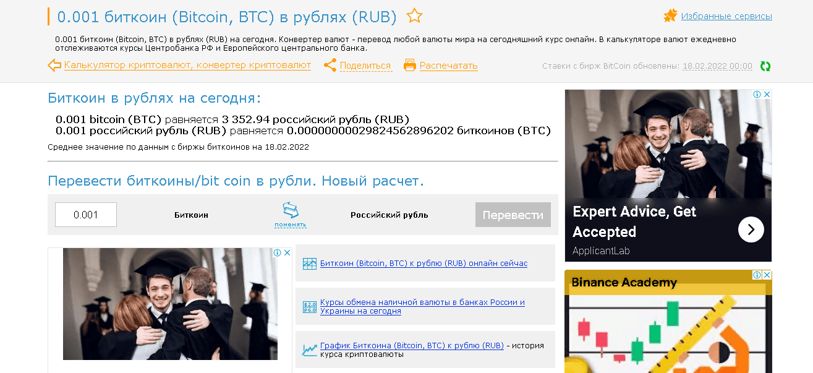Click the amount input field showing 0.001
This screenshot has width=813, height=373.
(86, 215)
